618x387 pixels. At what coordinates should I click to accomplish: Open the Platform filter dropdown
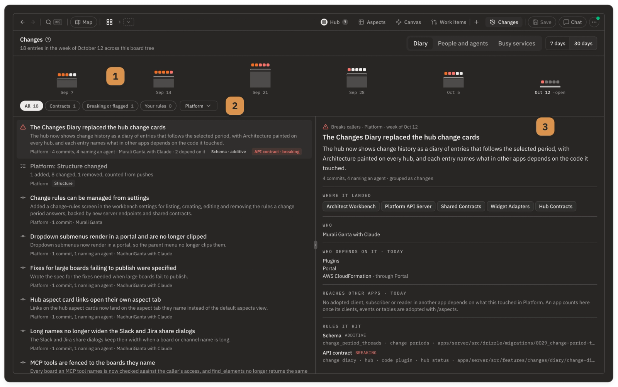click(x=198, y=106)
